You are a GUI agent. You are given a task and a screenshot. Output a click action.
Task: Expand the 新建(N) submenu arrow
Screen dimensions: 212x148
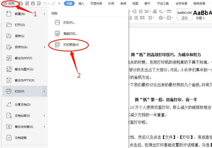click(x=44, y=14)
